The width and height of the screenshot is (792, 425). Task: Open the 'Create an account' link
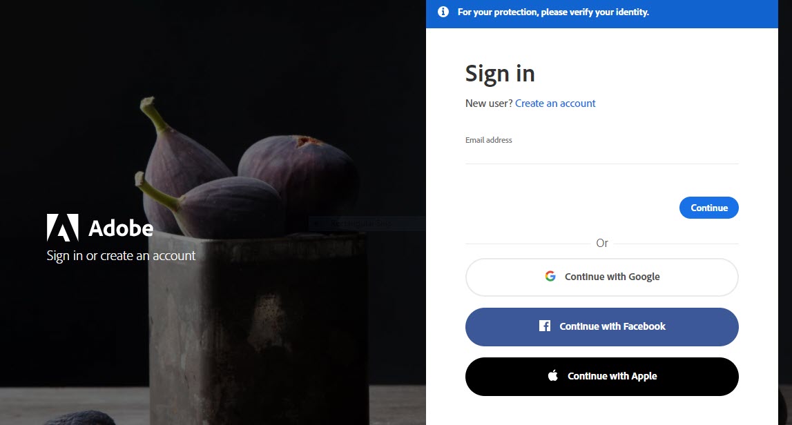(555, 103)
